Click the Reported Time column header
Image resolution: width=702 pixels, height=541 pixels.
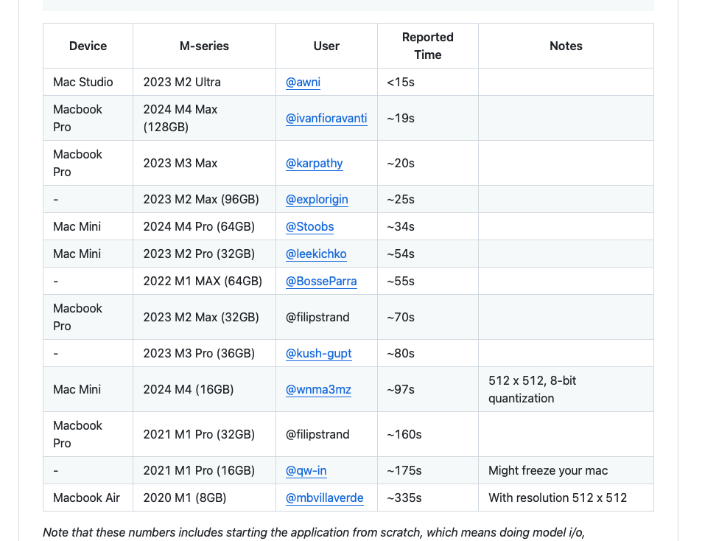(x=427, y=46)
